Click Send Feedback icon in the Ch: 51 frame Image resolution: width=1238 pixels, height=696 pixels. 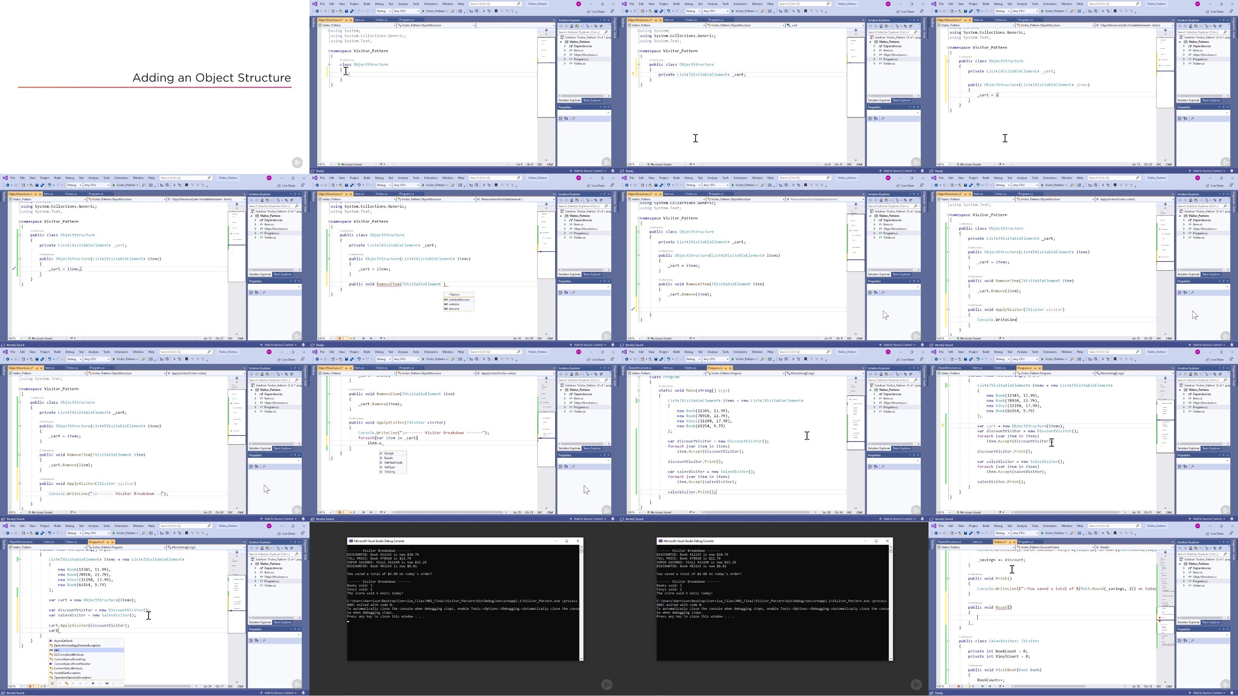click(x=1231, y=359)
